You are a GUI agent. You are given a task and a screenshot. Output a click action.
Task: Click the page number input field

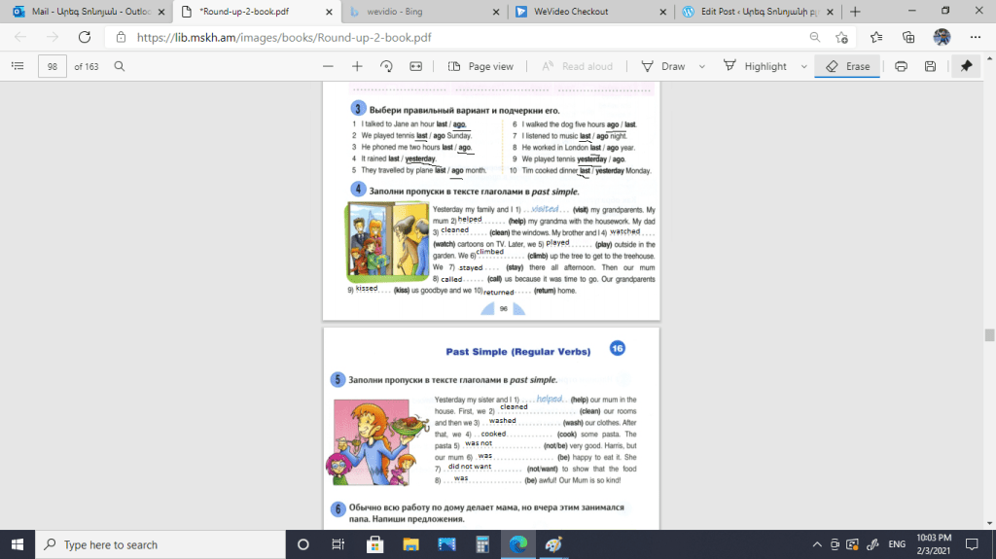[52, 66]
